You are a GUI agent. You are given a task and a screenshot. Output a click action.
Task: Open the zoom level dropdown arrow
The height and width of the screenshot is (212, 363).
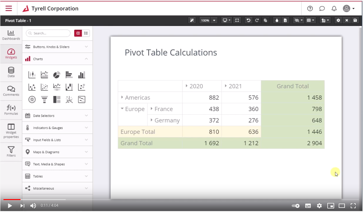214,20
